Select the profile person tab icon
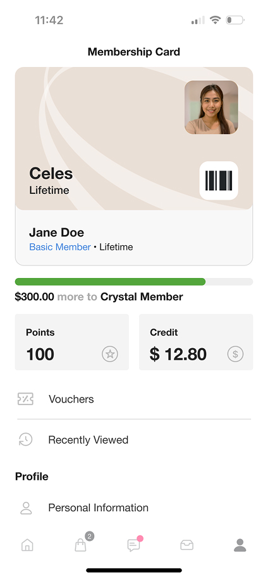 [x=240, y=545]
